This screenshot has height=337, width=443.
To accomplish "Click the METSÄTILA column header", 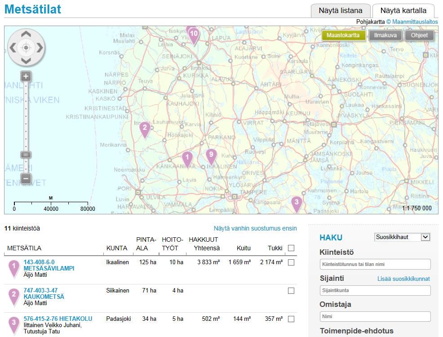I will coord(24,248).
